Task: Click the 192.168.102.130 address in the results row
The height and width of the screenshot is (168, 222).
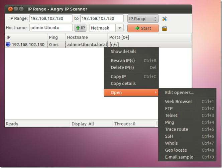Action: 28,45
